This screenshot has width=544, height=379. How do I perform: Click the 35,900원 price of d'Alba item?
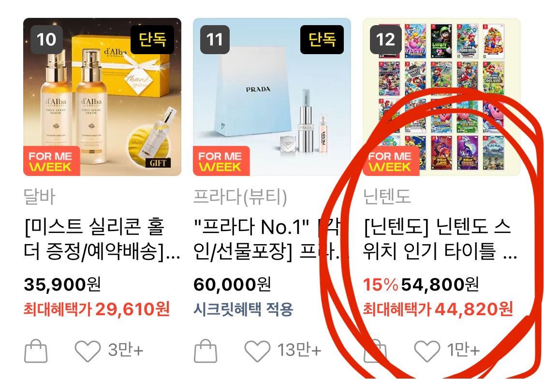pyautogui.click(x=62, y=284)
